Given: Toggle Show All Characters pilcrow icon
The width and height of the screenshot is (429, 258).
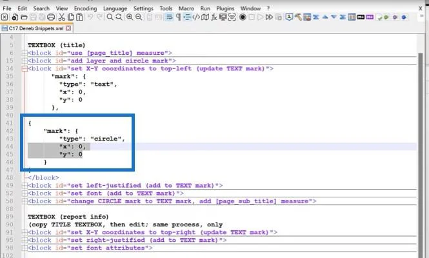Looking at the screenshot, I should [x=179, y=17].
